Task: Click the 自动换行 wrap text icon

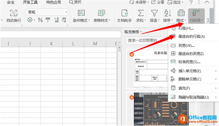Action: click(x=13, y=13)
